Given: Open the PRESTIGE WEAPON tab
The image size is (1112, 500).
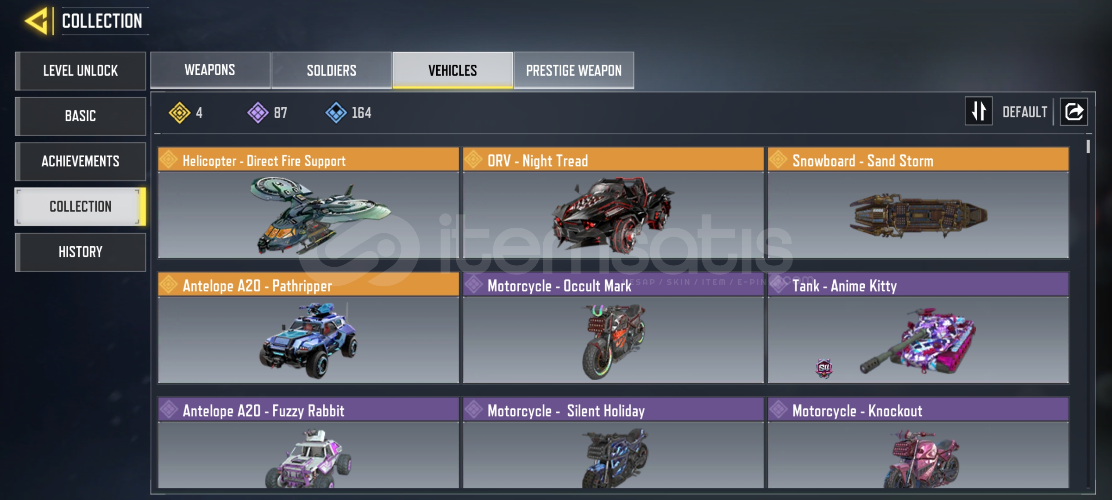Looking at the screenshot, I should tap(574, 70).
